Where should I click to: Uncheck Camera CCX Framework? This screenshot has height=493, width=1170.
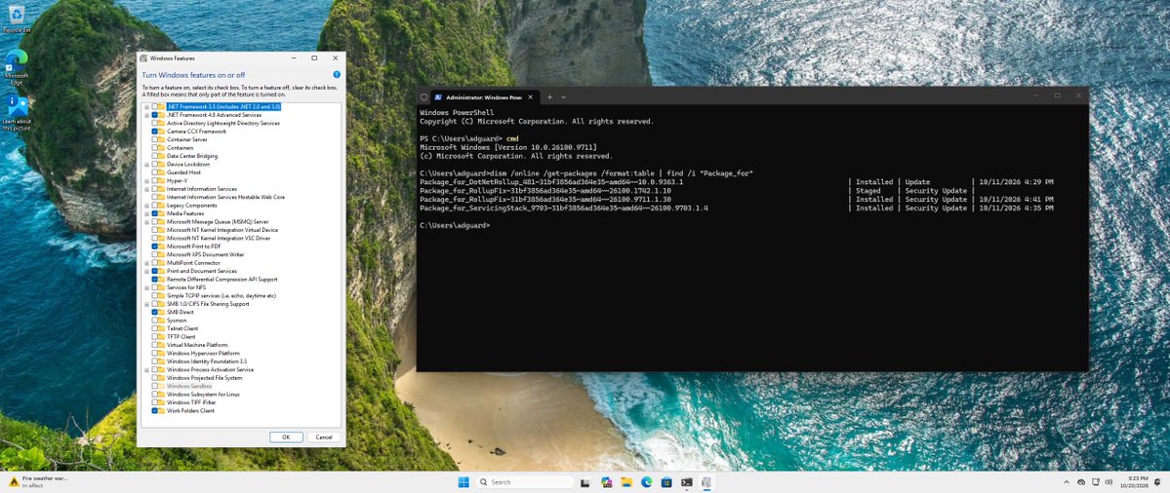[x=154, y=132]
